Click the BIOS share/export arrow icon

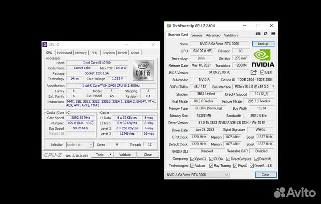pos(254,72)
